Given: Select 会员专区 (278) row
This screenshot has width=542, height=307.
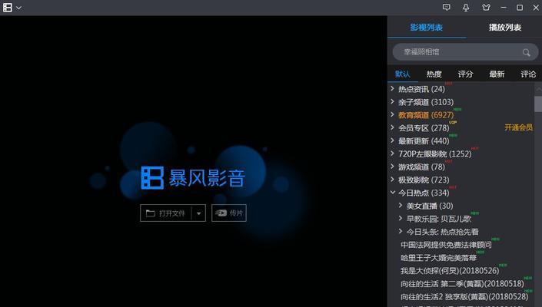Looking at the screenshot, I should (x=424, y=128).
